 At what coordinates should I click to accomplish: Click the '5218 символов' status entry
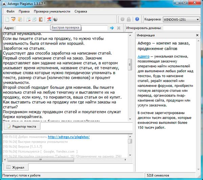(x=158, y=175)
